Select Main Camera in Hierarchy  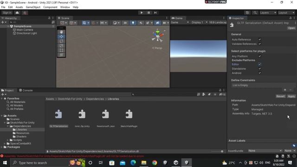coord(25,30)
